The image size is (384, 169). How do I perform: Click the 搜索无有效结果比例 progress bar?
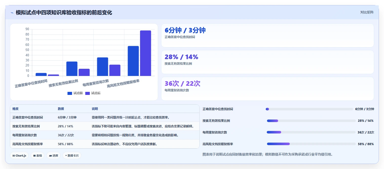[x=311, y=121]
